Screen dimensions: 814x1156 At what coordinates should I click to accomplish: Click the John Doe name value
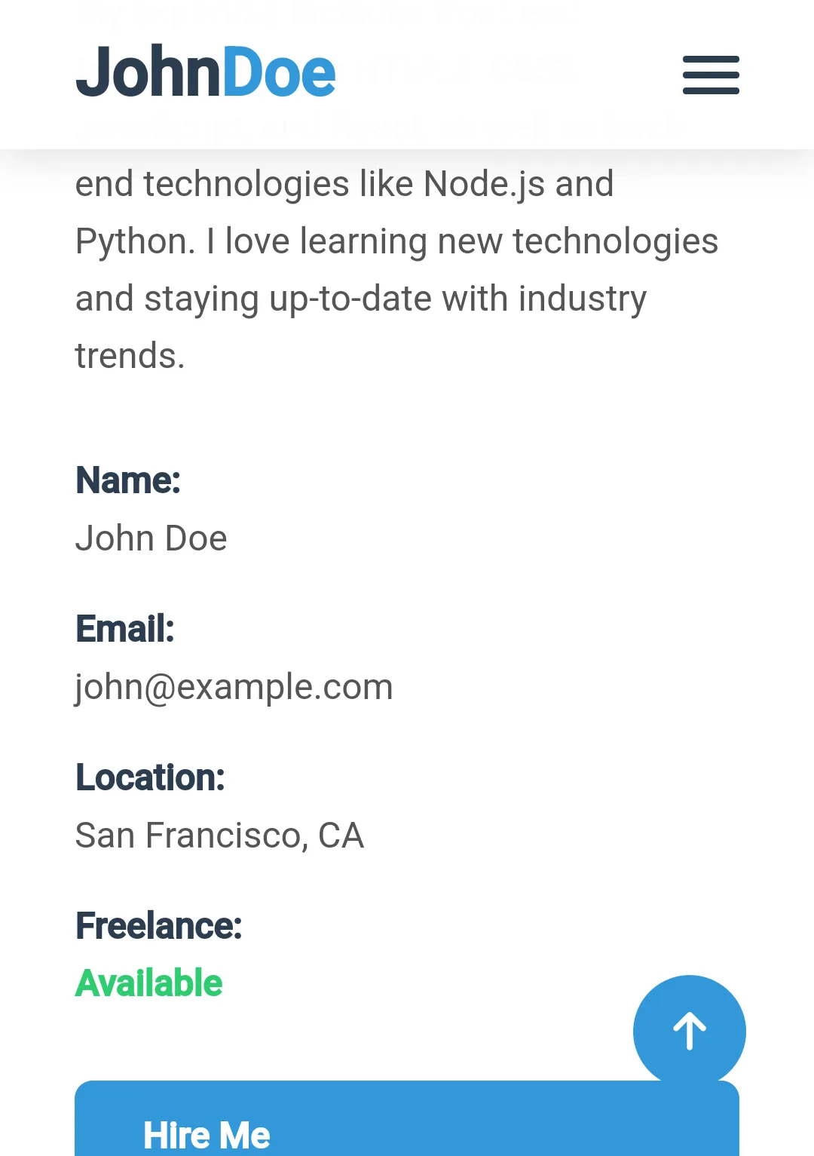coord(151,538)
